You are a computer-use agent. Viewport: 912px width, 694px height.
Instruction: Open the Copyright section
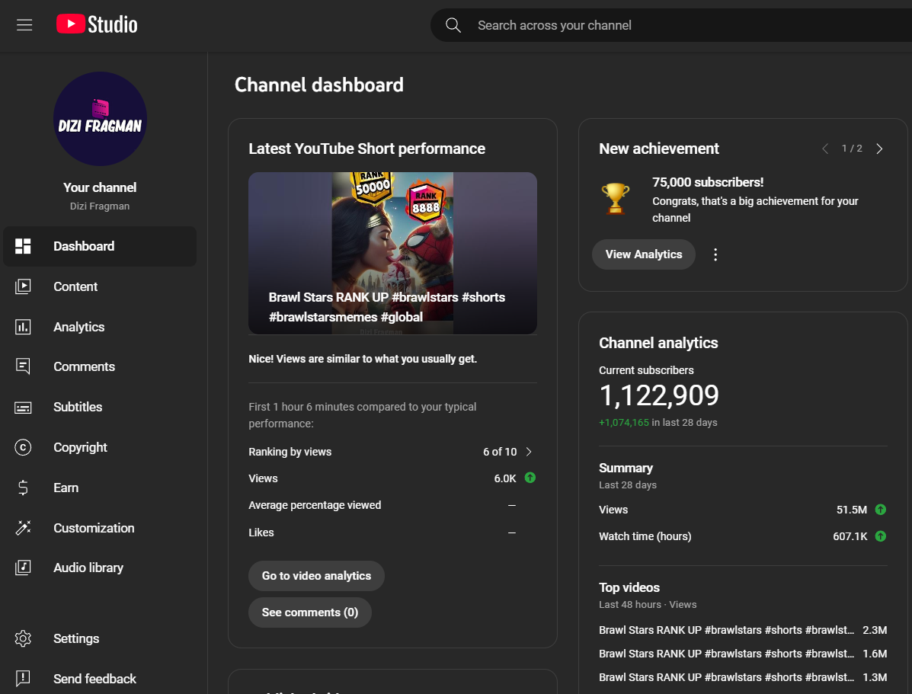[80, 447]
